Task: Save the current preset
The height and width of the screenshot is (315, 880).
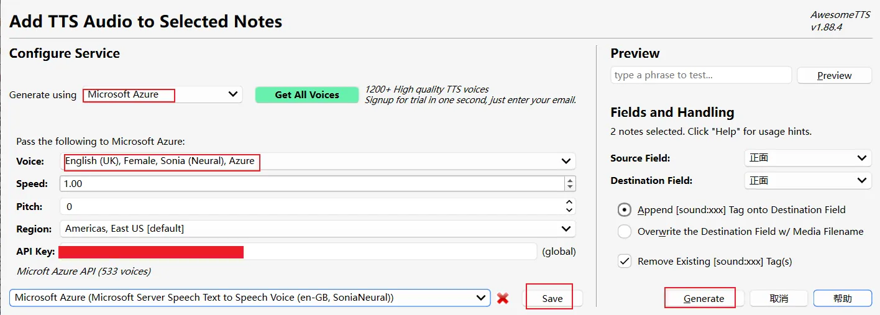Action: pos(552,298)
